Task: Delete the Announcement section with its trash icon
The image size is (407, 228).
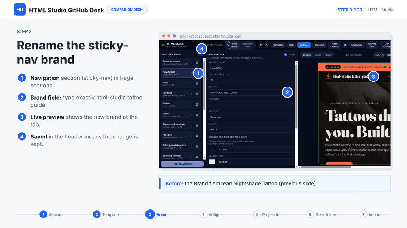Action: 197,62
